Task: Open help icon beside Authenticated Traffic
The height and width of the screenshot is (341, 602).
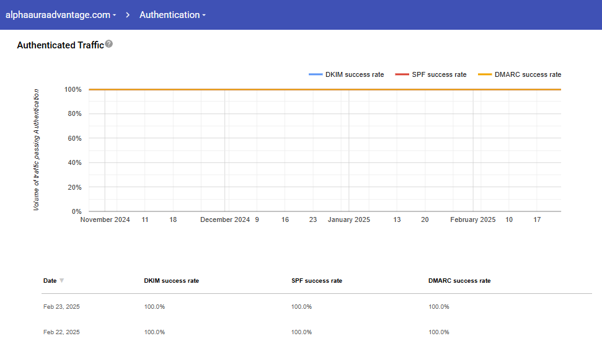Action: 109,44
